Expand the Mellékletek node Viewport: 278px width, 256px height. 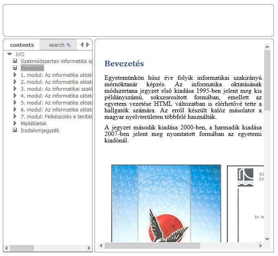[x=15, y=123]
